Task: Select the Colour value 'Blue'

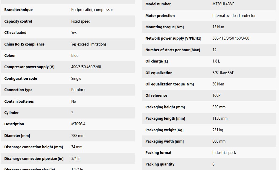Action: (x=75, y=56)
